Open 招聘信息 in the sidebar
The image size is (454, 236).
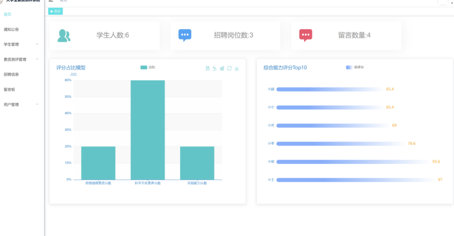pos(11,74)
